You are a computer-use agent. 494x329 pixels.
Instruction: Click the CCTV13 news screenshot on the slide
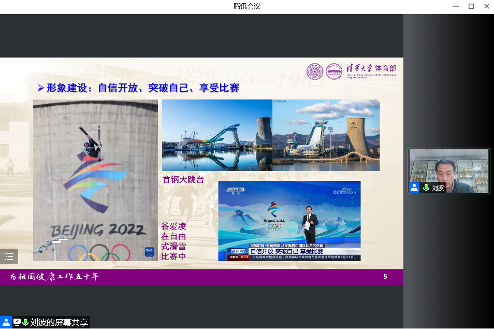coord(289,221)
